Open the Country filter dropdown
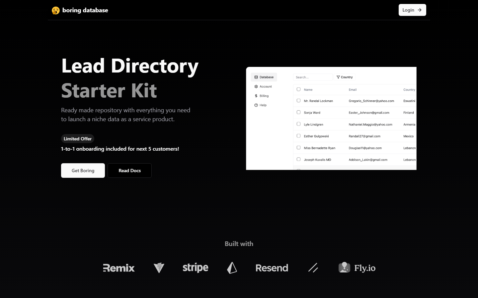Image resolution: width=478 pixels, height=298 pixels. click(x=345, y=77)
